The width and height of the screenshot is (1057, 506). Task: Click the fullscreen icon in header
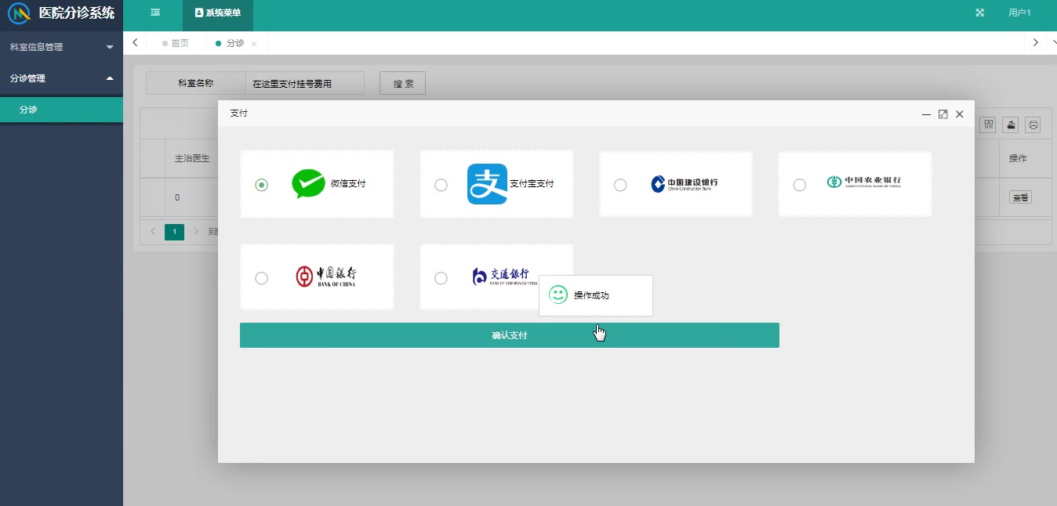coord(979,13)
